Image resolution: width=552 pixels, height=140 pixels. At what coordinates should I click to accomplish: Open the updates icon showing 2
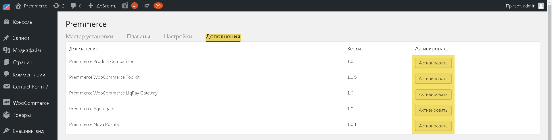point(59,6)
